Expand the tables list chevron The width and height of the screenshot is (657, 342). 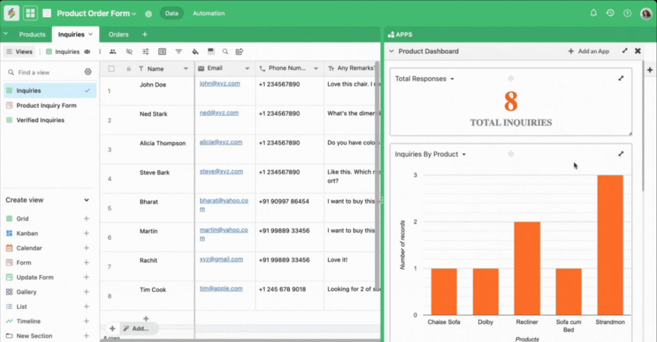6,34
